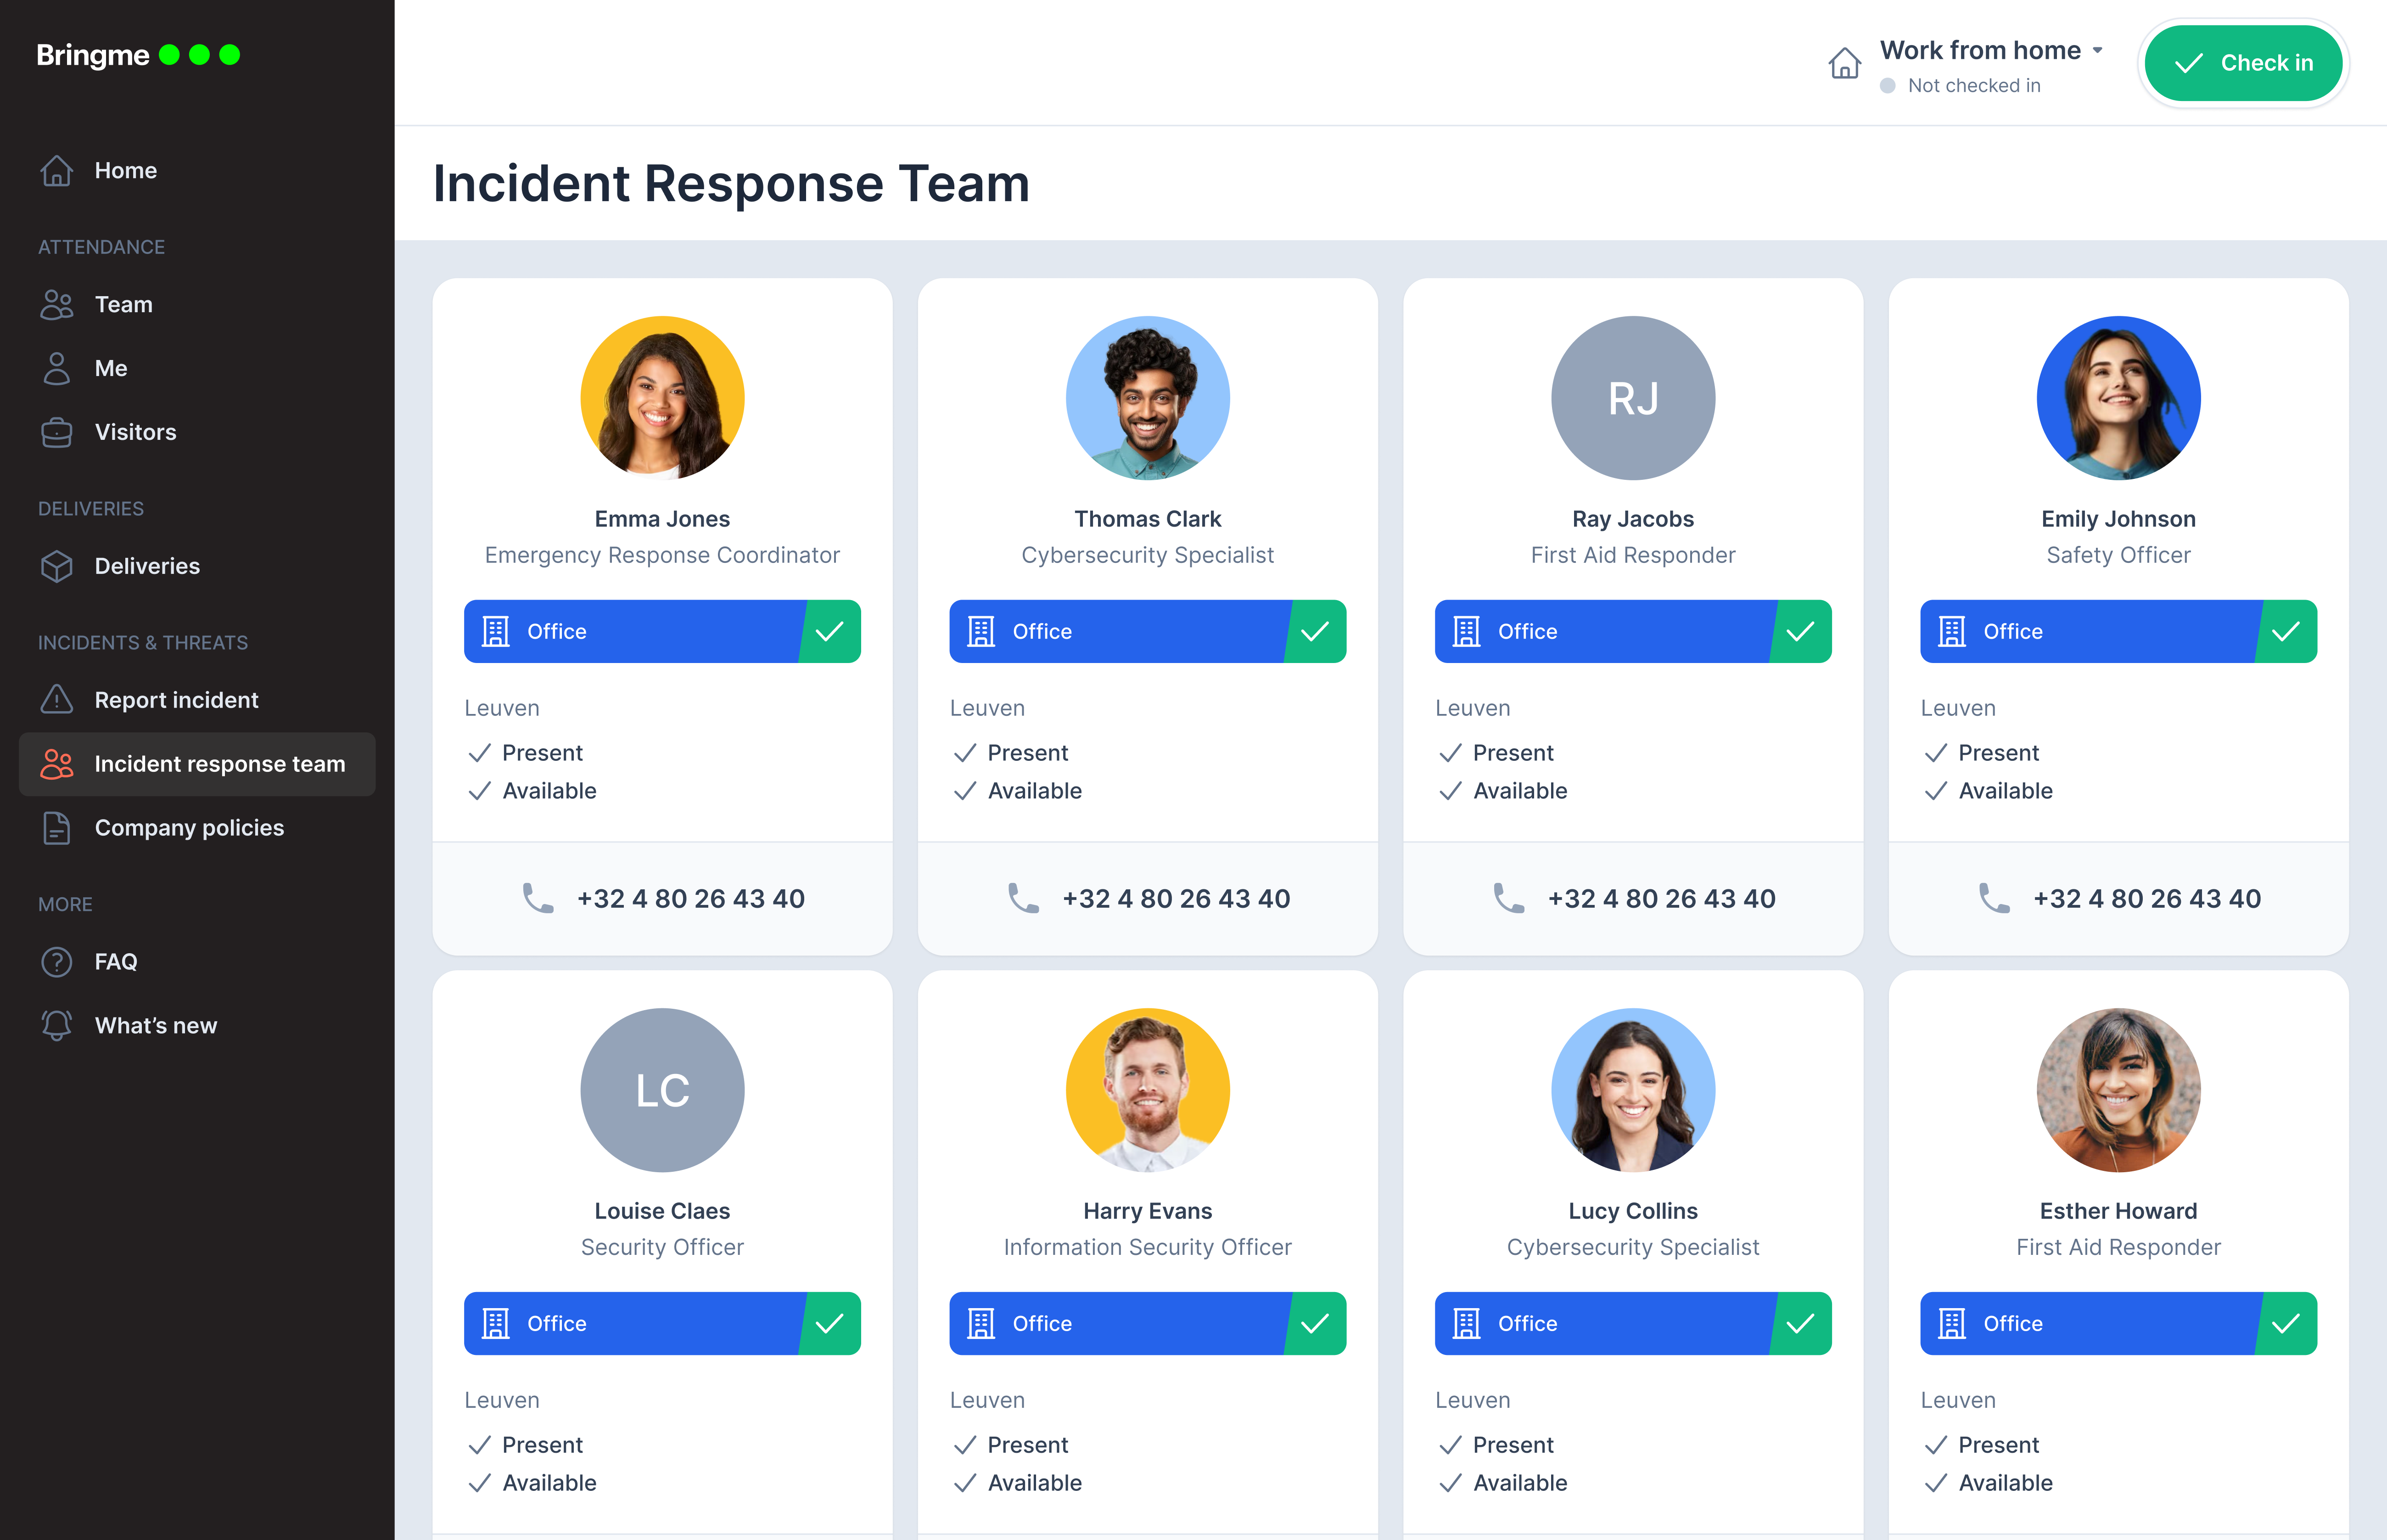Click Ray Jacobs's Office status bar
2387x1540 pixels.
(1633, 632)
